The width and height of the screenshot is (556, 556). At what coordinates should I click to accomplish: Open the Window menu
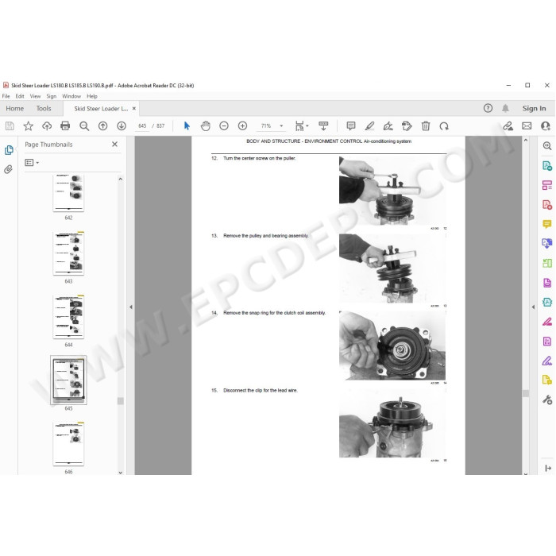pyautogui.click(x=71, y=96)
